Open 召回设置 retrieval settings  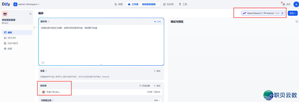click(x=145, y=86)
